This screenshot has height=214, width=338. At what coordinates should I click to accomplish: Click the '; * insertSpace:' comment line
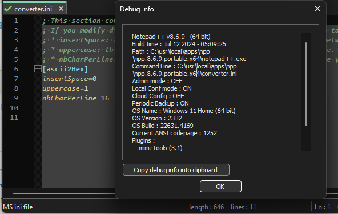coord(79,40)
